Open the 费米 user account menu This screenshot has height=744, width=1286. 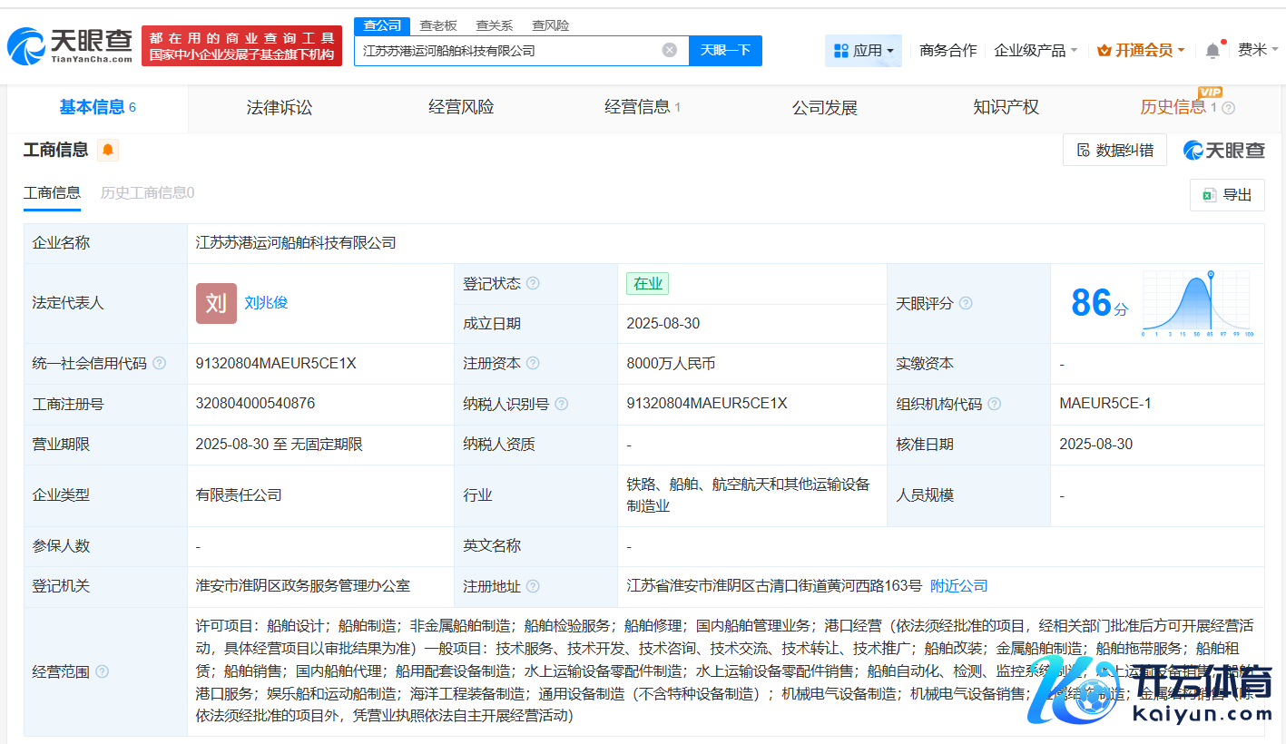point(1258,50)
